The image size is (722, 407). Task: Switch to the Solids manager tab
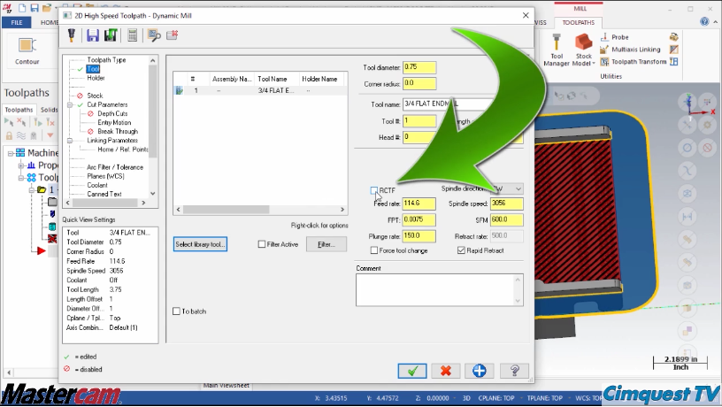pyautogui.click(x=49, y=110)
